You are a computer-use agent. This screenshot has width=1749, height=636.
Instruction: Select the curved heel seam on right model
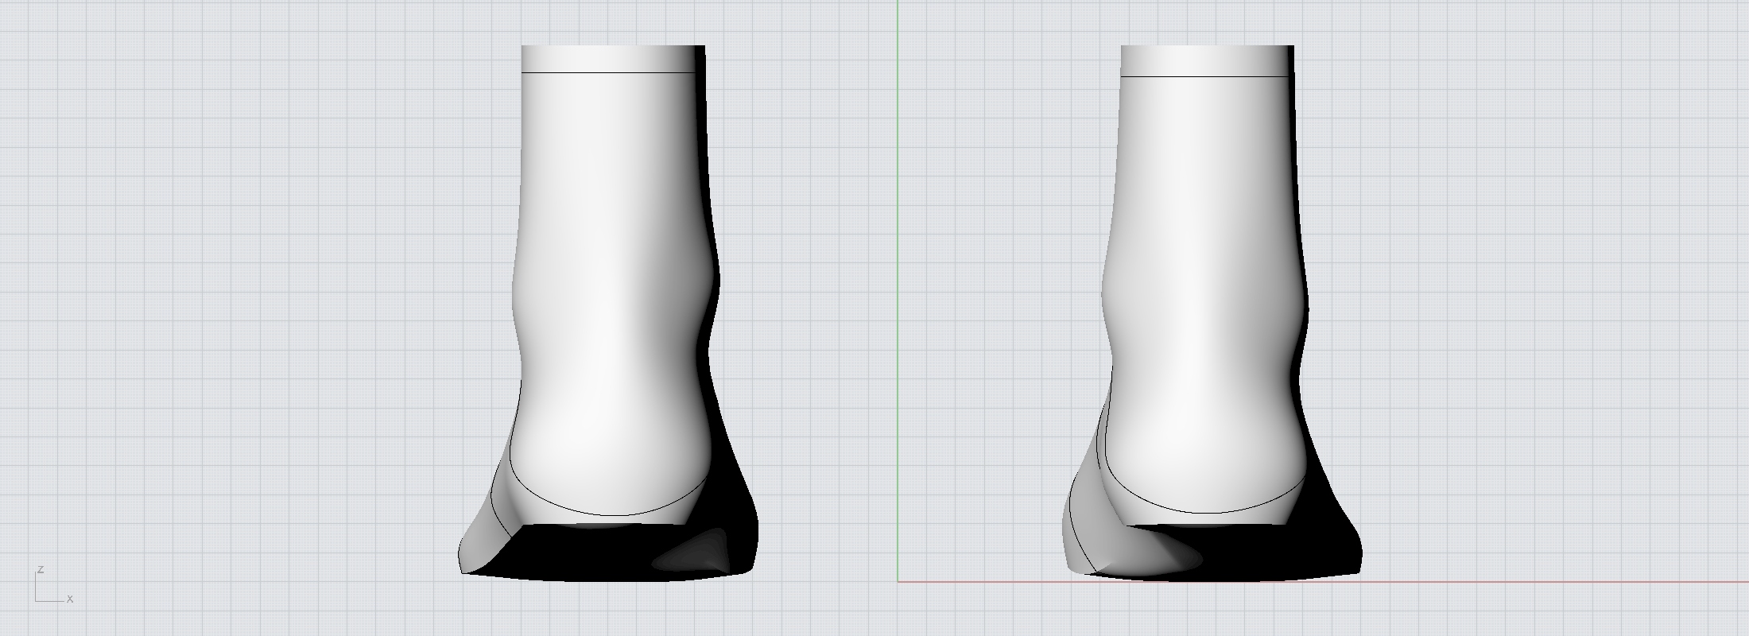(1200, 512)
